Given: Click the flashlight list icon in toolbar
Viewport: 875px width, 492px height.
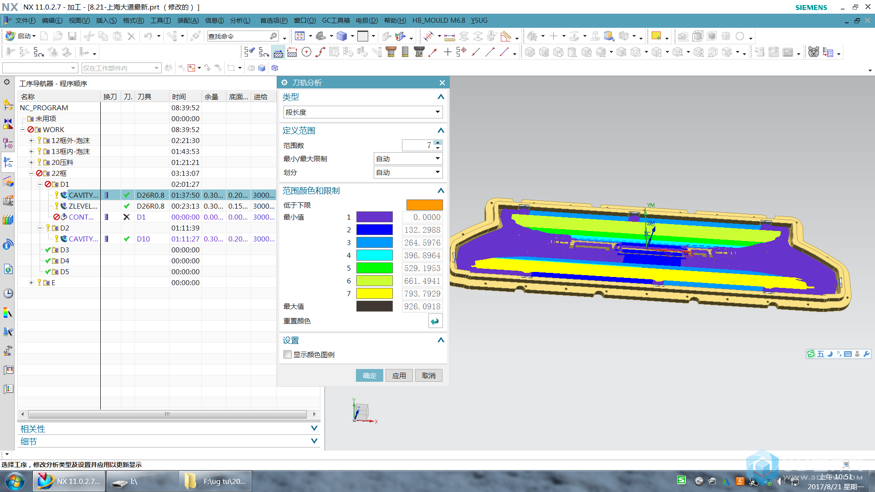Looking at the screenshot, I should click(x=249, y=52).
